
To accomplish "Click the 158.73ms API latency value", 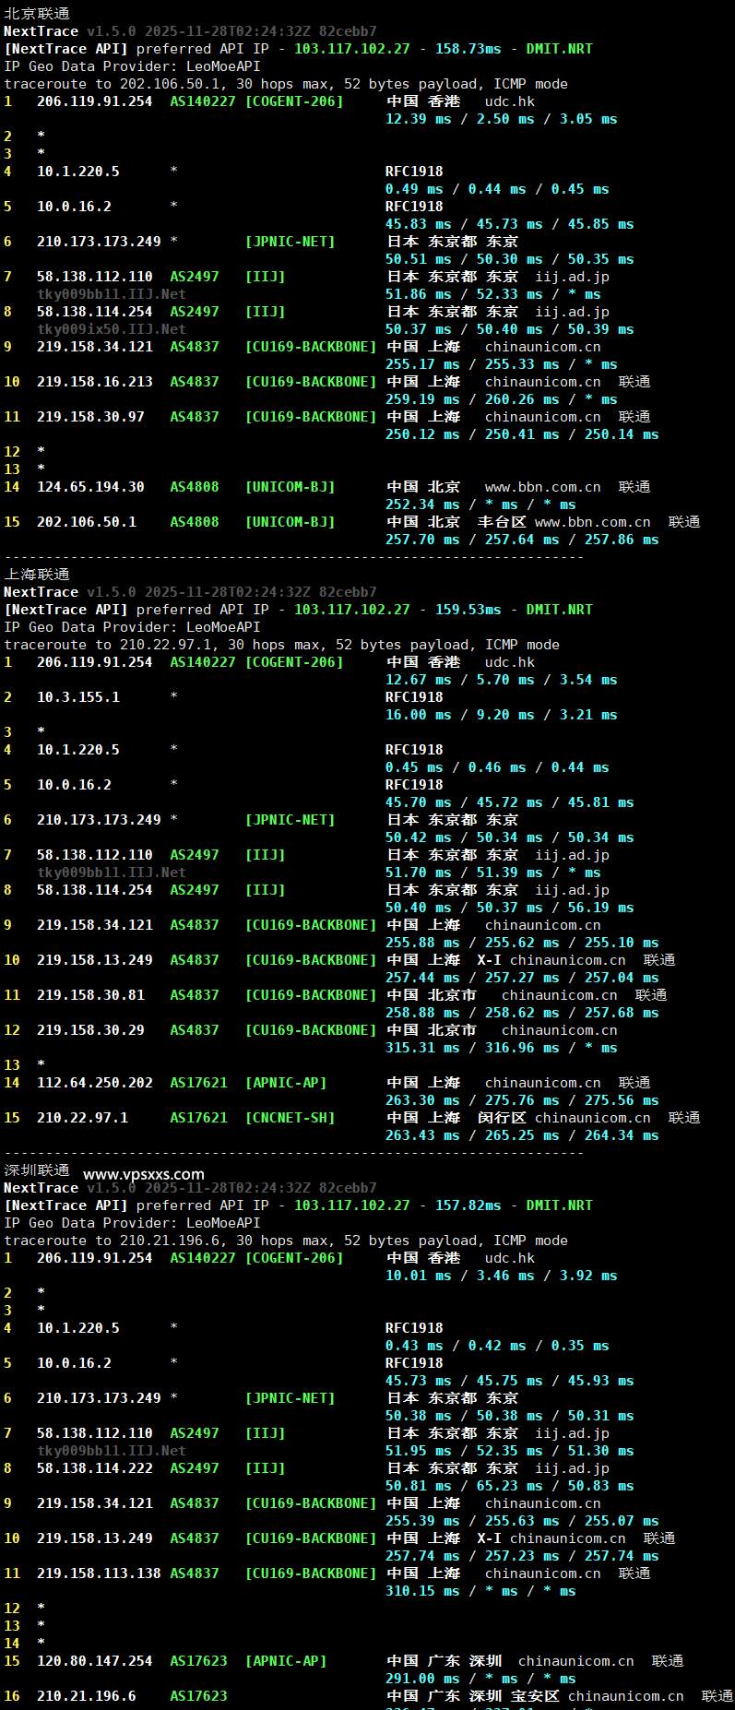I will [468, 49].
